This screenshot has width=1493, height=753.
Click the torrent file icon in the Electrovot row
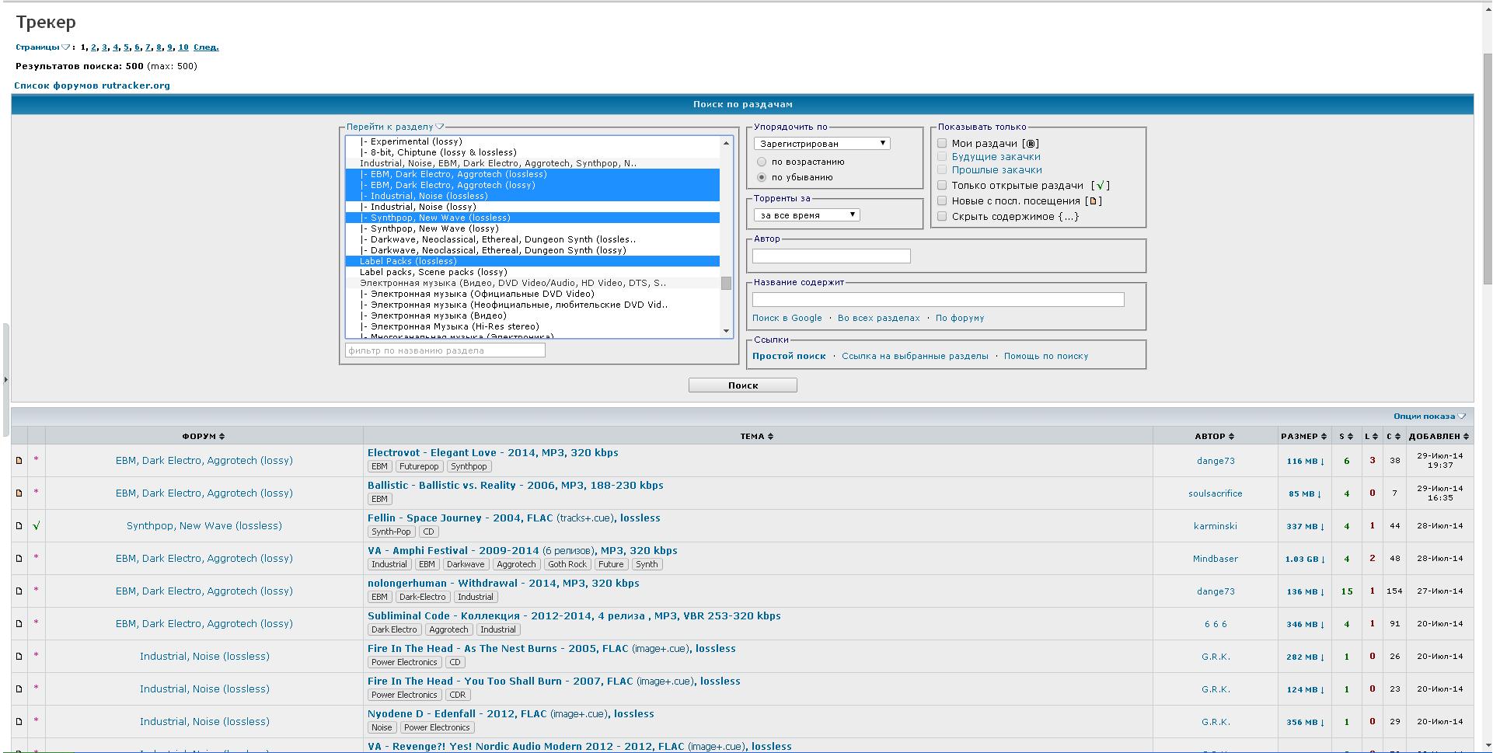pos(19,461)
